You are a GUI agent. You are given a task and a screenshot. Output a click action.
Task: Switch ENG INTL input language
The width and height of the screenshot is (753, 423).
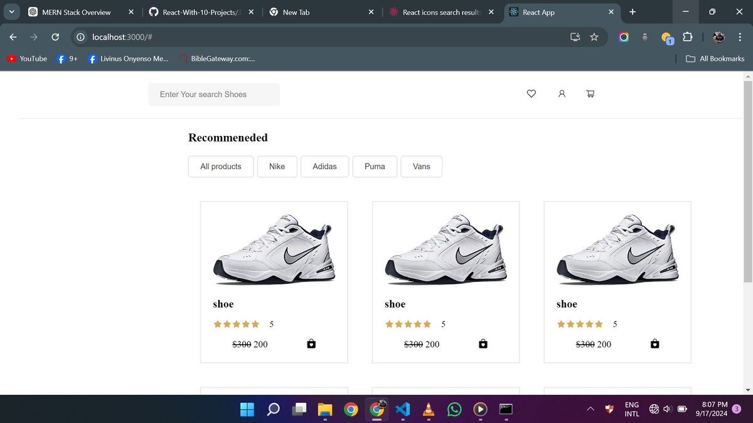[632, 409]
